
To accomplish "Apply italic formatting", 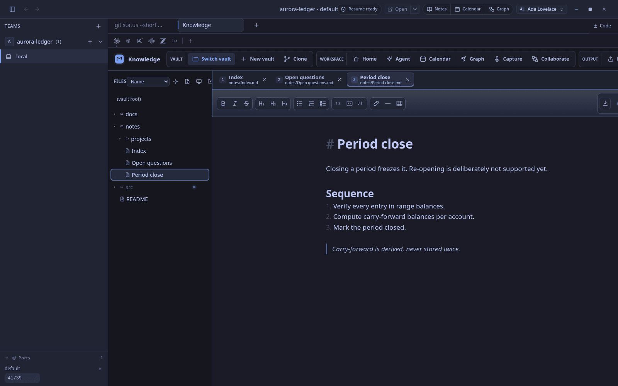I will [x=235, y=103].
